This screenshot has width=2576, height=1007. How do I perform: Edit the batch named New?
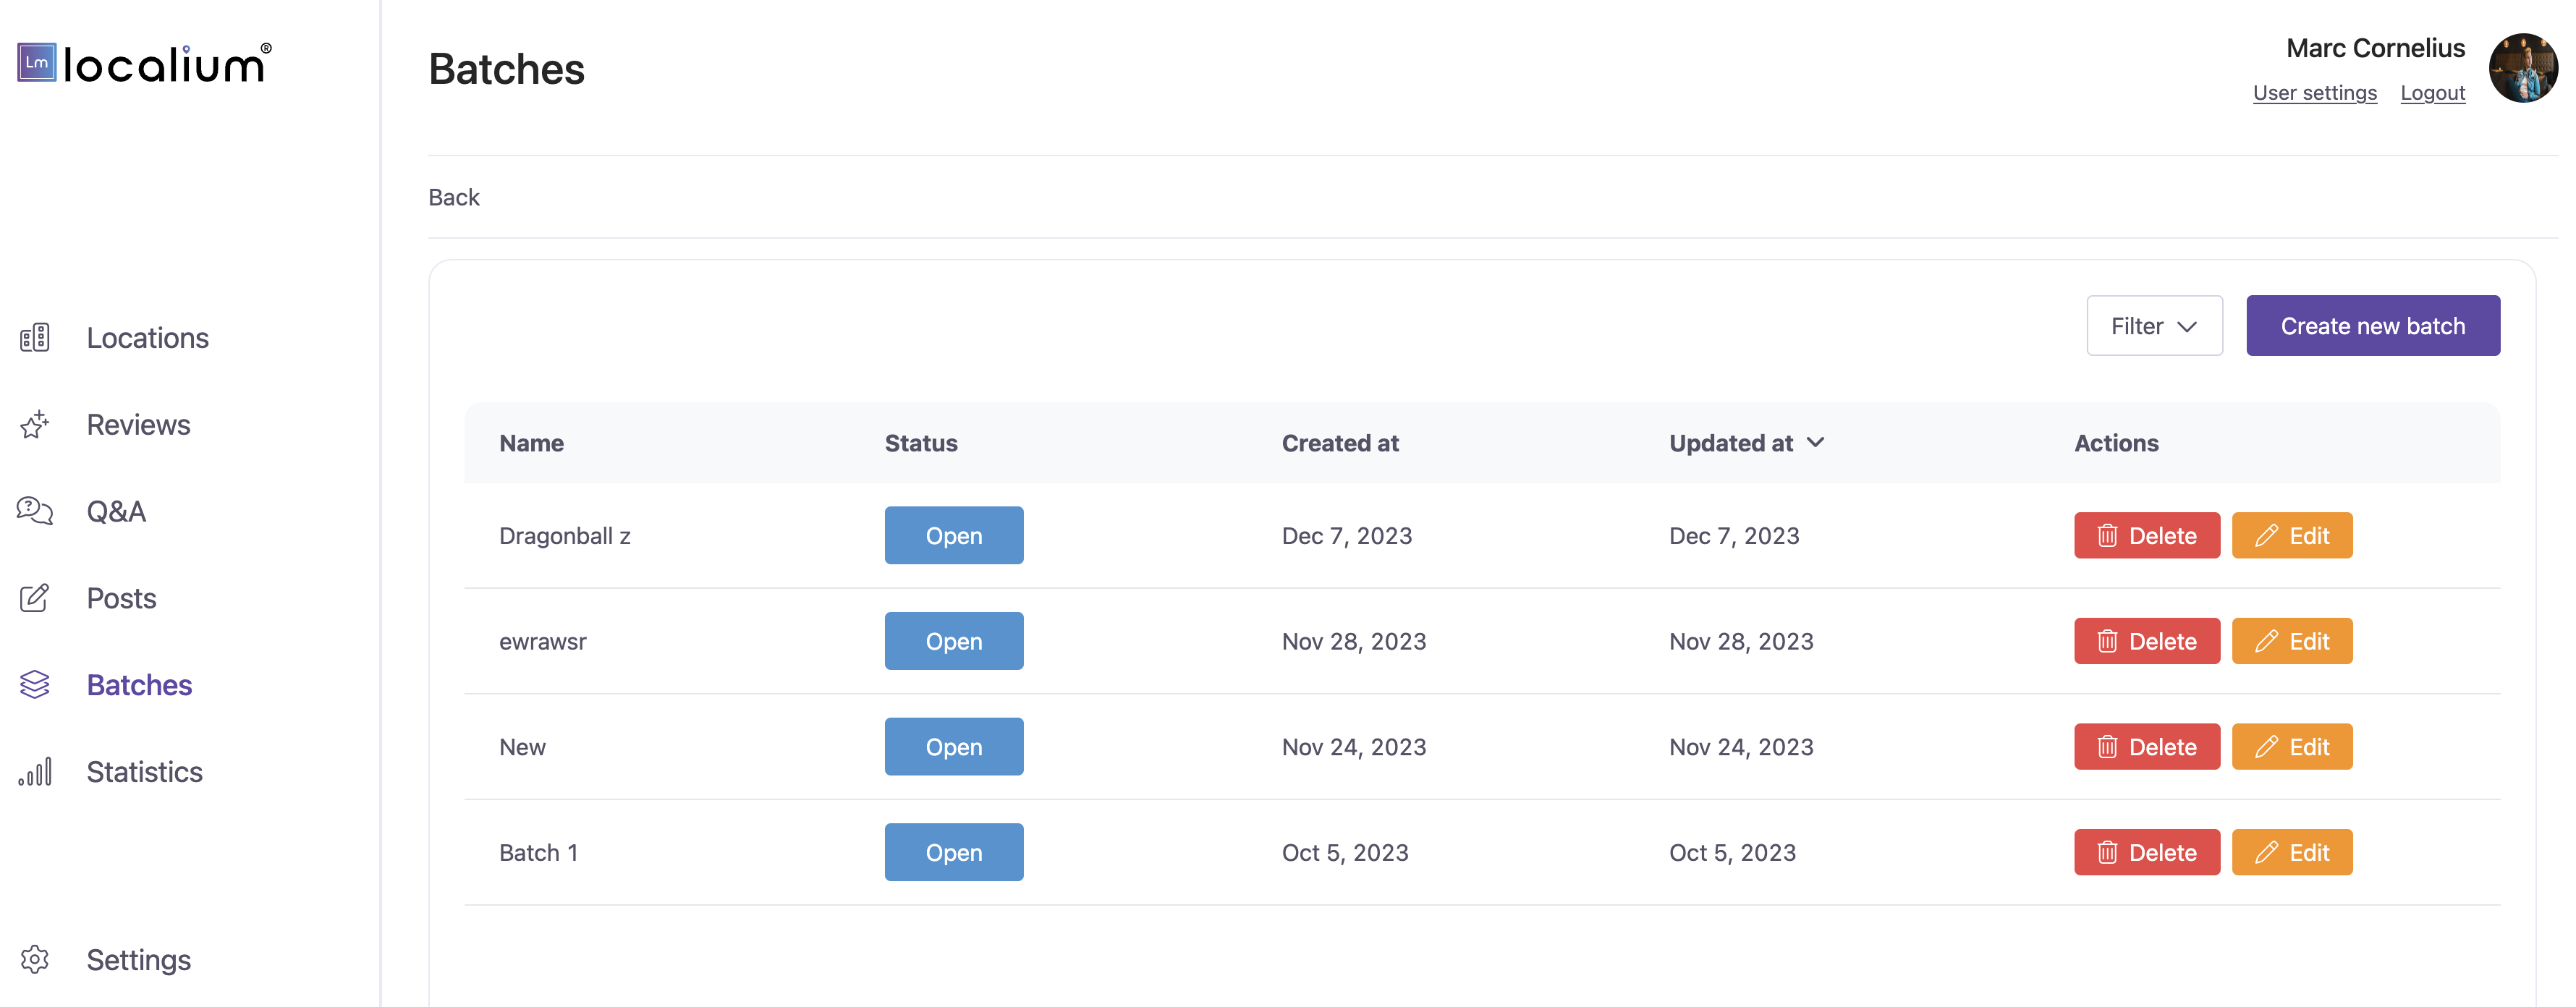[x=2291, y=747]
